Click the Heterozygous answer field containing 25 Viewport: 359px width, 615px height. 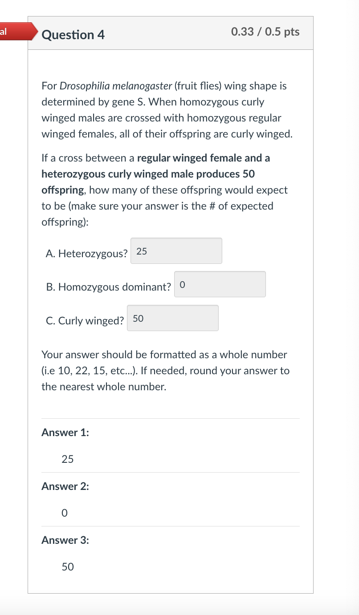[x=176, y=251]
